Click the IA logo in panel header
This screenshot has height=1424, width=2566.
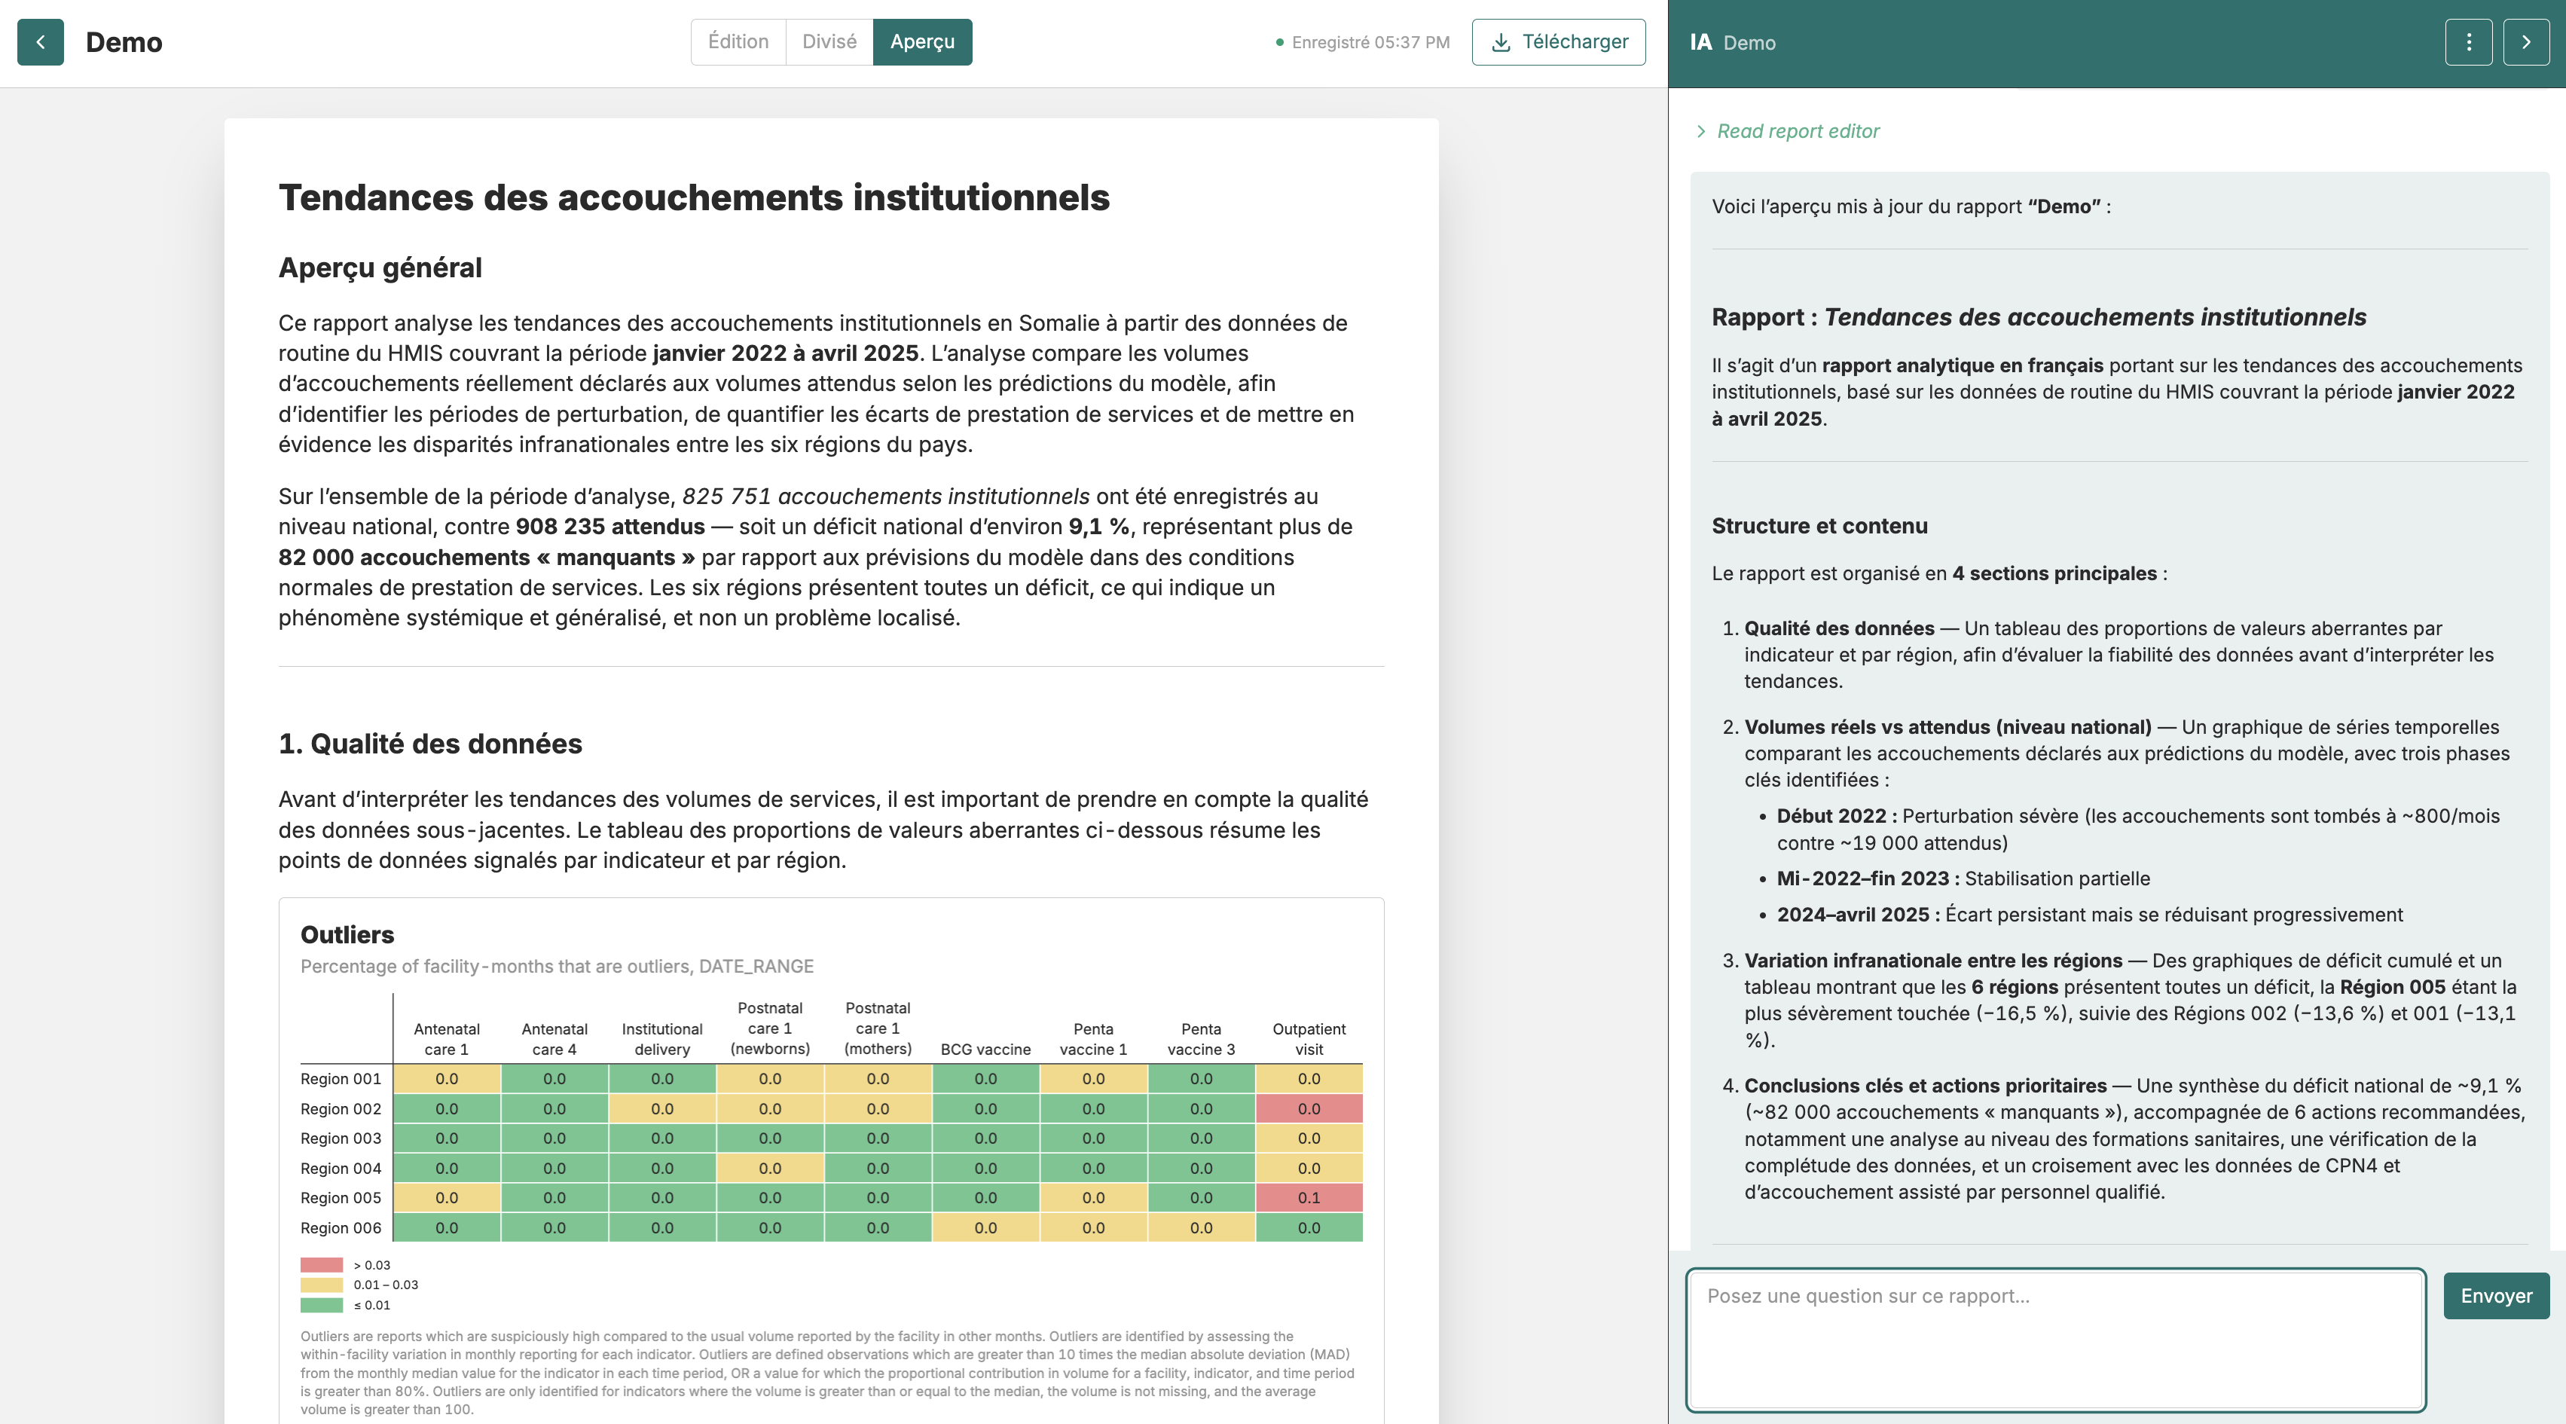coord(1700,42)
